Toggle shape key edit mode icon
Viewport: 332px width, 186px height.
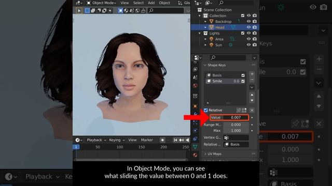click(244, 110)
